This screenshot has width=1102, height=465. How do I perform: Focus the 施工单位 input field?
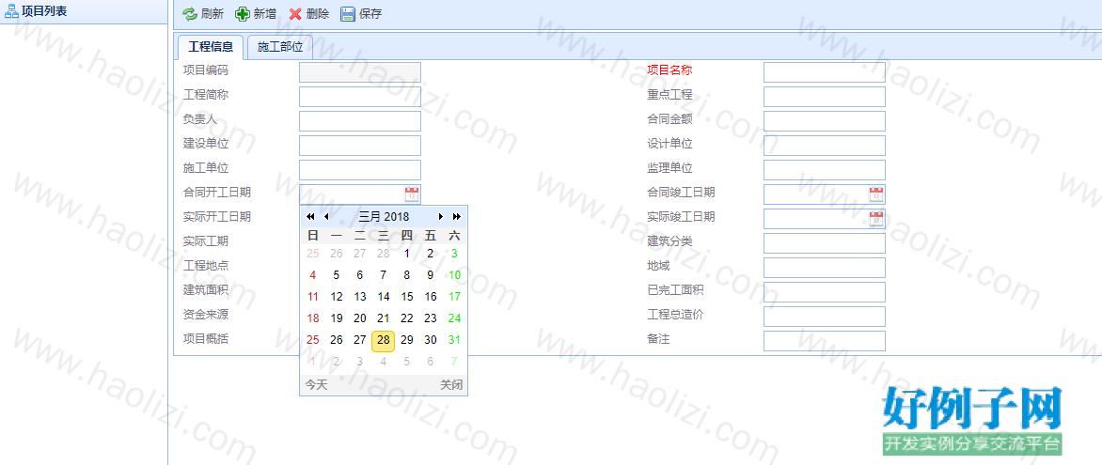point(360,170)
